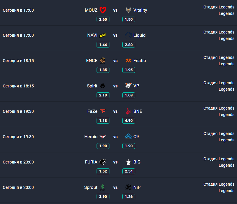Image resolution: width=237 pixels, height=204 pixels.
Task: Click the Liquid team logo
Action: 128,36
